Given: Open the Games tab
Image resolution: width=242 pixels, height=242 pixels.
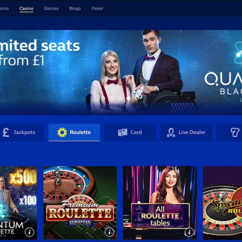Looking at the screenshot, I should [x=51, y=9].
